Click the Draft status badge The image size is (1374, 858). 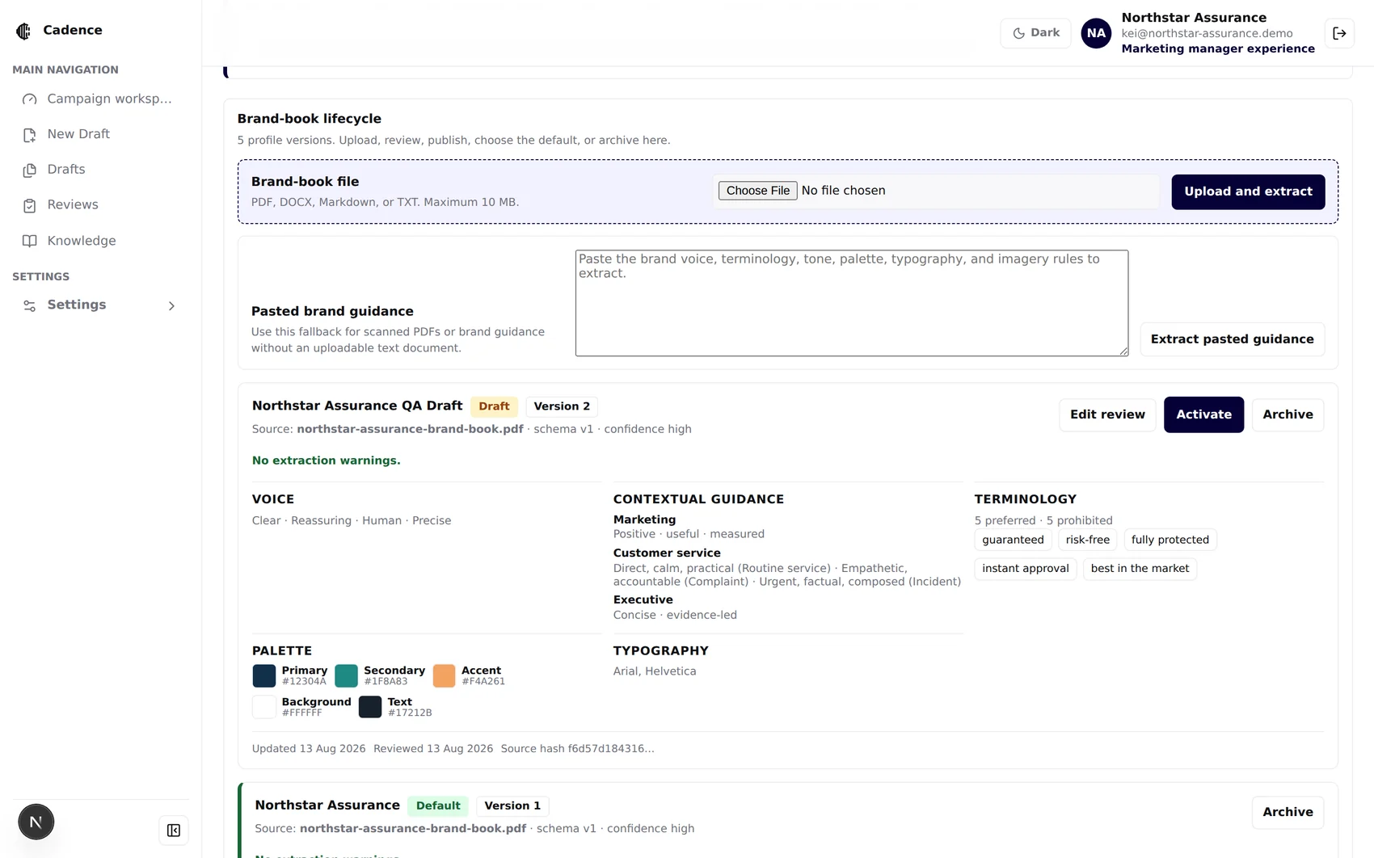click(x=494, y=406)
